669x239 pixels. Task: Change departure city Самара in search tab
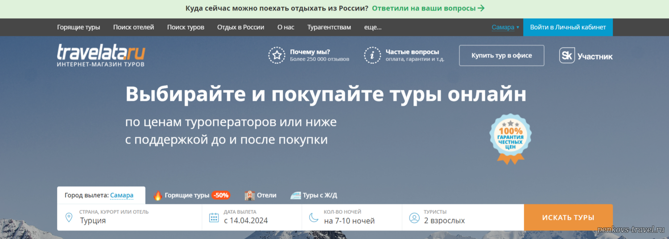pyautogui.click(x=122, y=195)
